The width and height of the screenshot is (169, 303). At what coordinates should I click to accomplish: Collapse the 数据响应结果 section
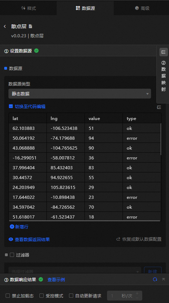pos(164,279)
